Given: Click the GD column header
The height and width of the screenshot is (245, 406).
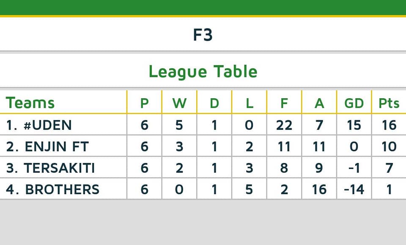Looking at the screenshot, I should 354,103.
